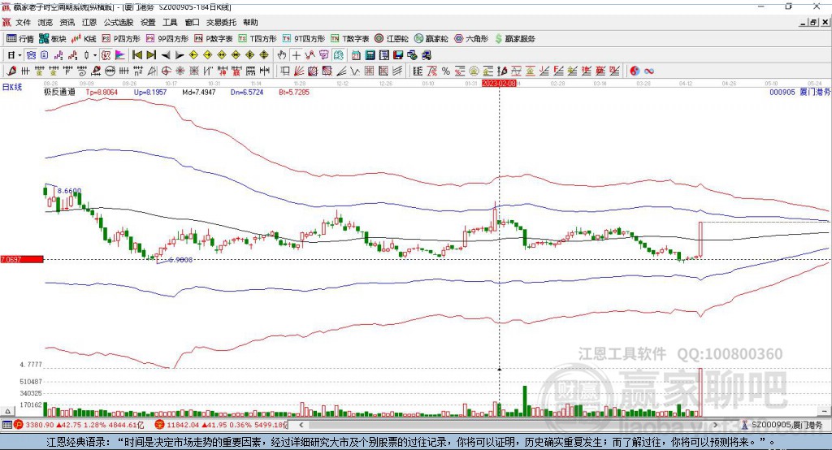Image resolution: width=832 pixels, height=450 pixels.
Task: Open the T数字表 tool
Action: click(x=349, y=39)
